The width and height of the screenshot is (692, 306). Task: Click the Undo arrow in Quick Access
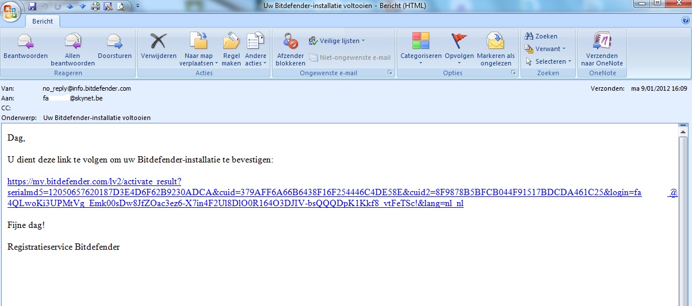tap(44, 6)
